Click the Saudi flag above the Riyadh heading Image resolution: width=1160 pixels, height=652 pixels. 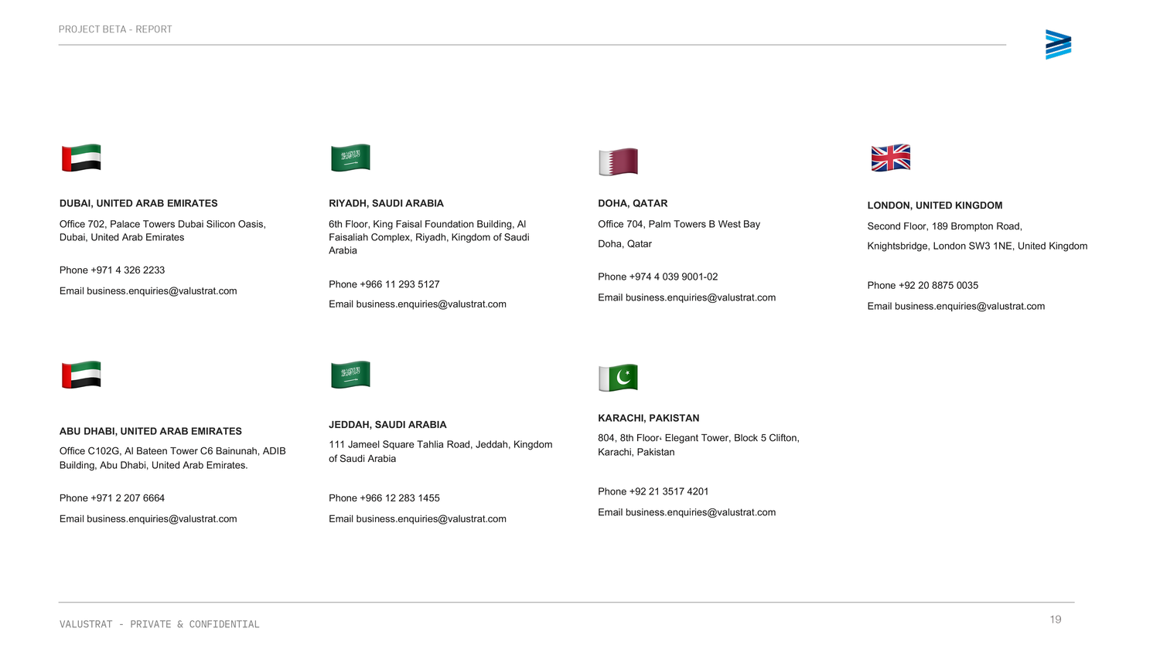(350, 158)
